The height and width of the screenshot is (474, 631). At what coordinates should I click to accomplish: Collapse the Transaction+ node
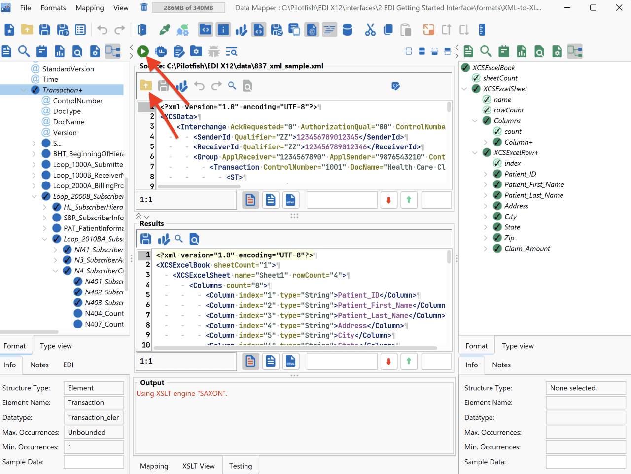click(23, 90)
